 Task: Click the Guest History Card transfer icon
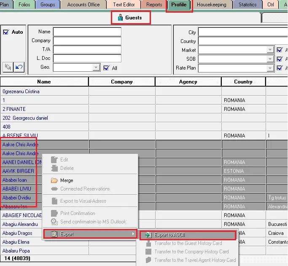(148, 243)
